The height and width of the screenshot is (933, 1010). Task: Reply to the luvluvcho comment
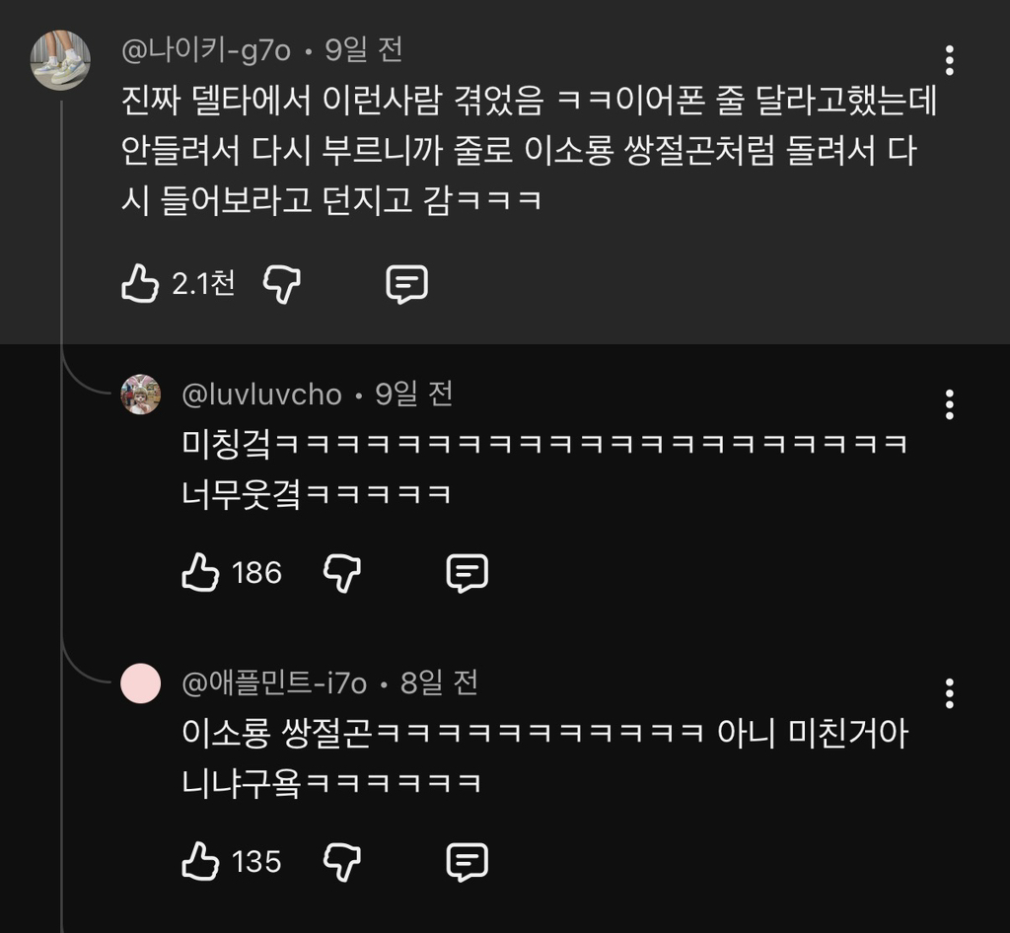coord(468,573)
